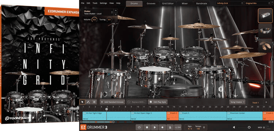
Task: Click the drum throne seat
Action: click(182, 91)
